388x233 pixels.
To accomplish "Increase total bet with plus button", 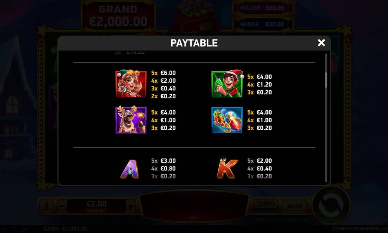I will [x=130, y=206].
